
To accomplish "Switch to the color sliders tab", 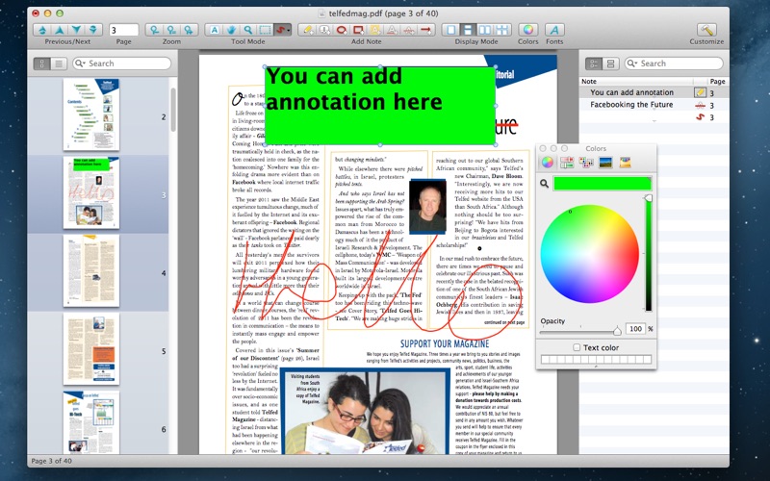I will pyautogui.click(x=567, y=163).
